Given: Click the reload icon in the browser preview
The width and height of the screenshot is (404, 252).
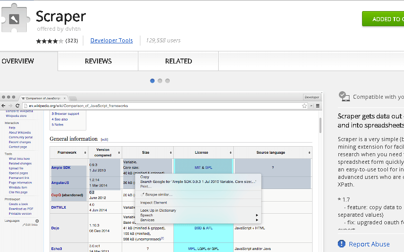Looking at the screenshot, I should pos(18,106).
